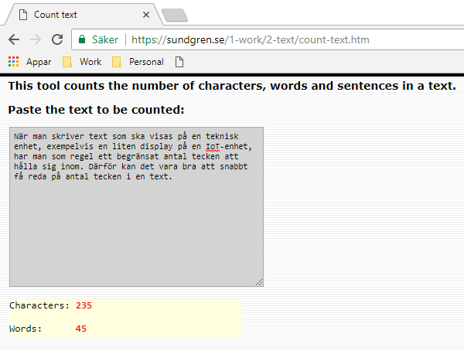Open the Personal bookmarks folder

click(138, 62)
